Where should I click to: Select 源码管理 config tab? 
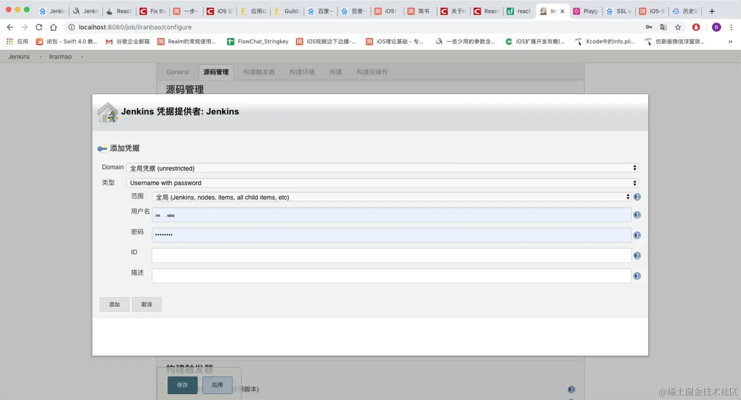click(216, 72)
